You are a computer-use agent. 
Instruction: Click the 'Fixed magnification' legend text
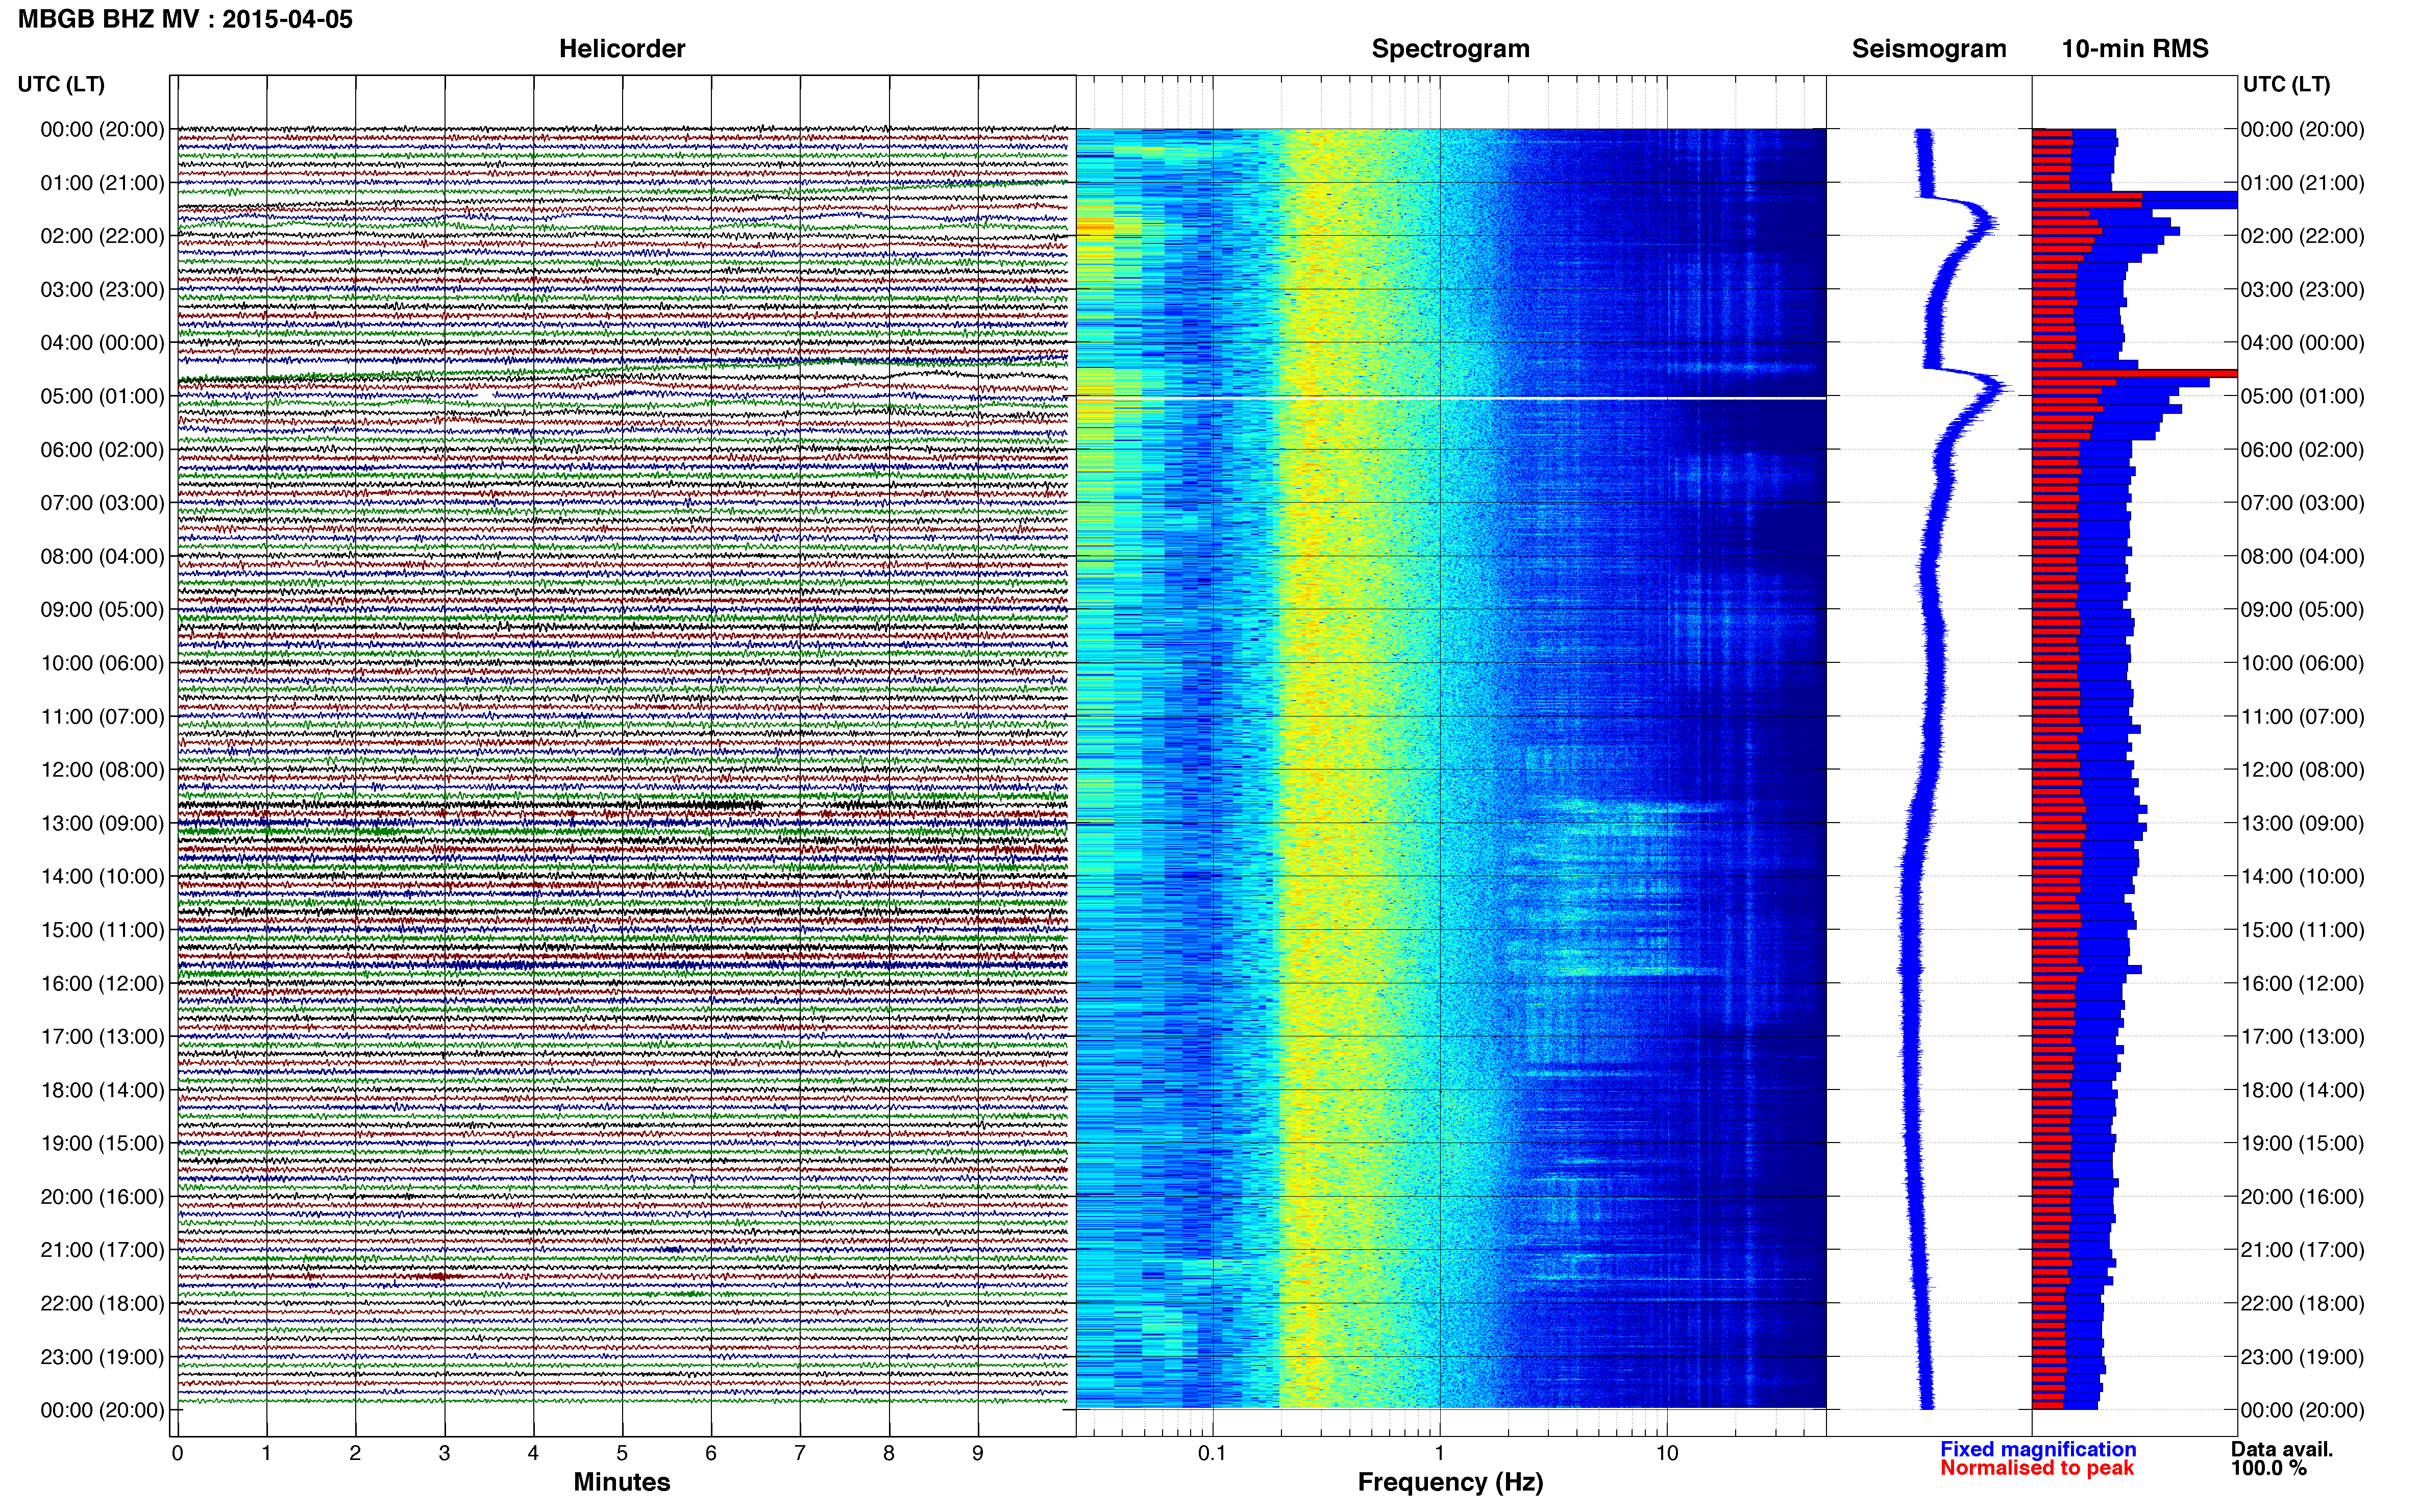pos(2038,1449)
